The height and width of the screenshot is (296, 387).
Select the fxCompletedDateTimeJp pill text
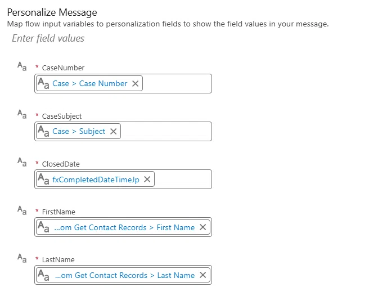click(x=96, y=180)
